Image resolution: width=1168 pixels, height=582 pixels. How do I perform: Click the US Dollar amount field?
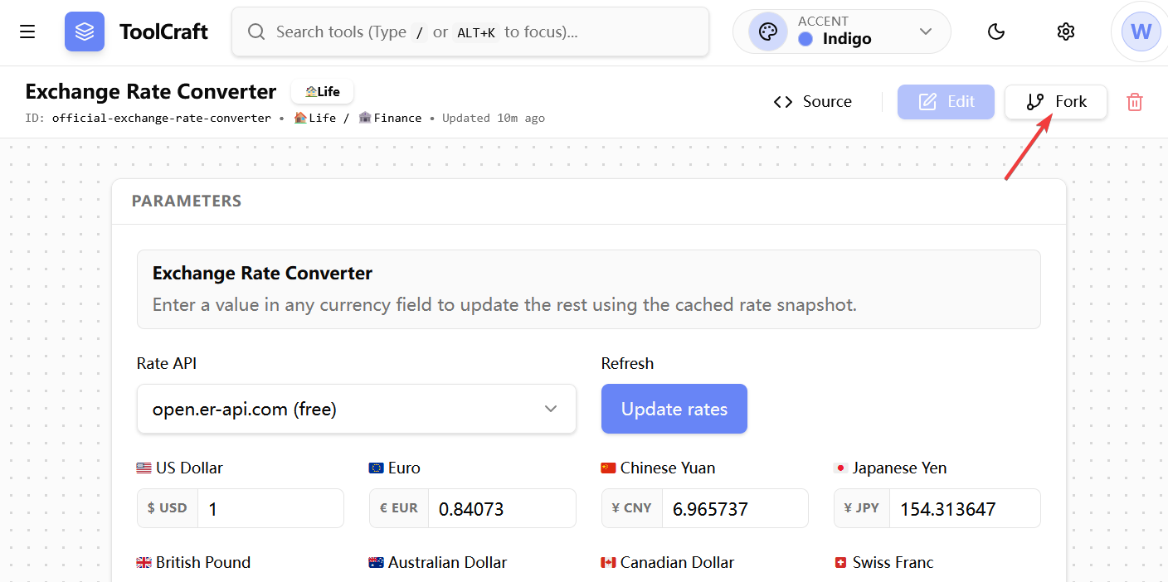tap(270, 508)
